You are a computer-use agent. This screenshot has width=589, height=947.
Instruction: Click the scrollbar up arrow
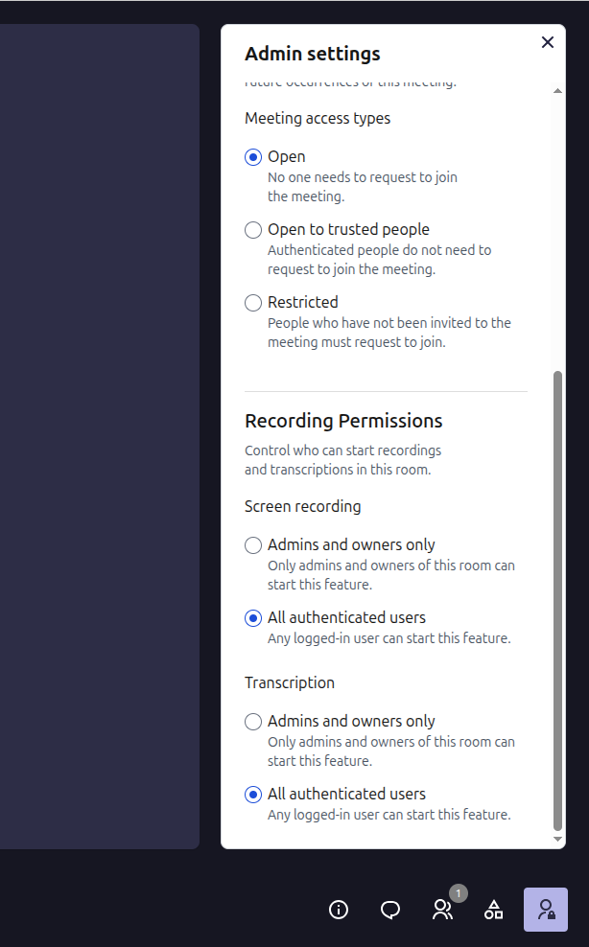click(x=557, y=91)
